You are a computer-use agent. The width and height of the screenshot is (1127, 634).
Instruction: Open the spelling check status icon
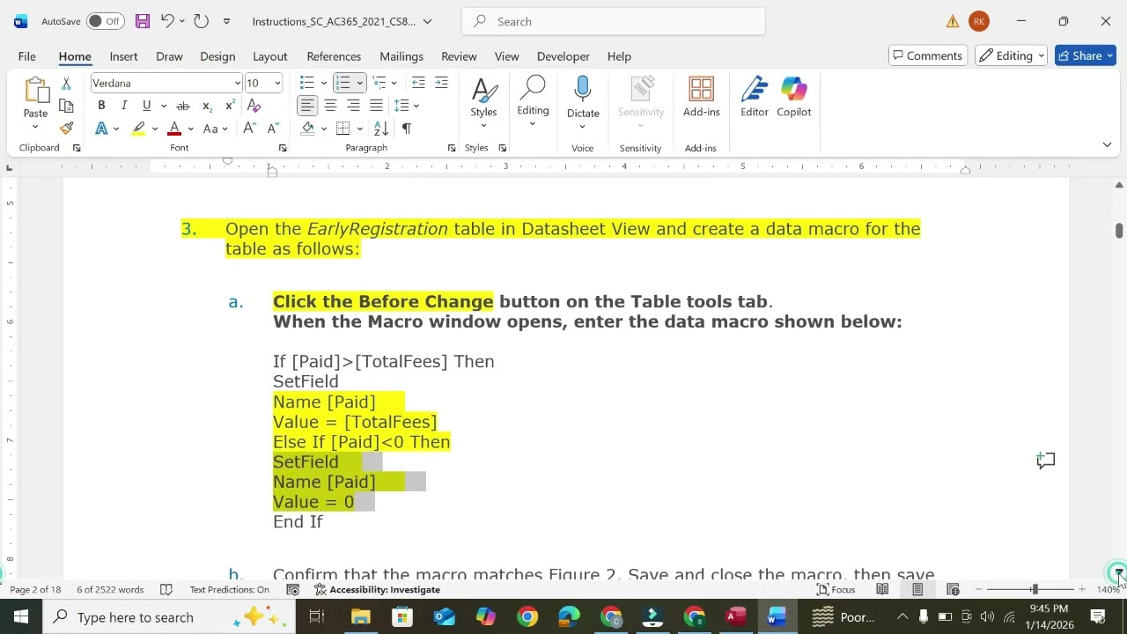click(x=166, y=590)
